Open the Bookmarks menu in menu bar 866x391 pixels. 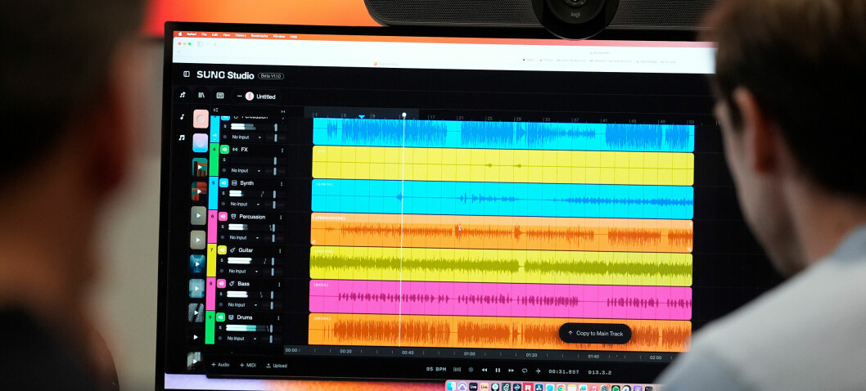tap(259, 36)
